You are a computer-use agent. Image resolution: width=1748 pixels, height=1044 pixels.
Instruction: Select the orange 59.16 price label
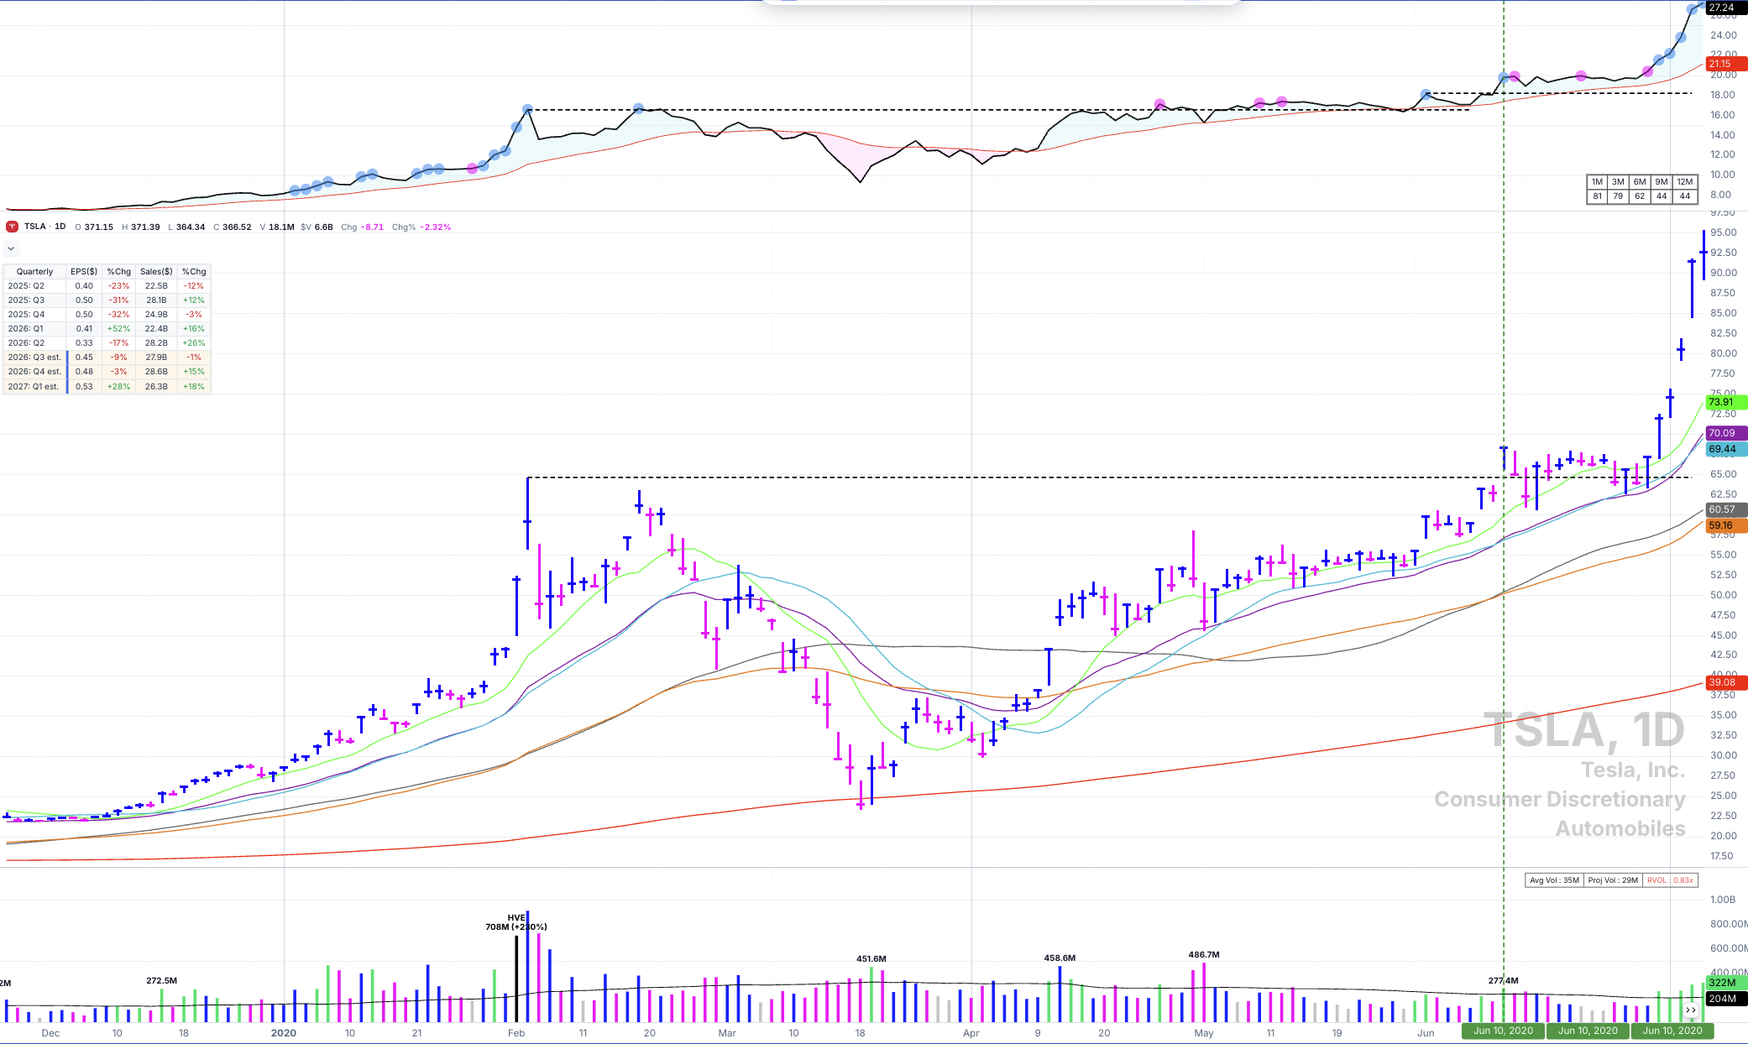[1726, 525]
